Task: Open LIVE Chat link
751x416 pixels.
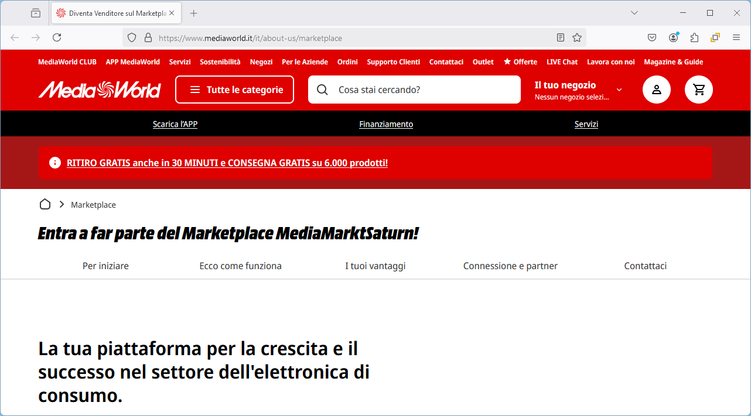Action: 562,62
